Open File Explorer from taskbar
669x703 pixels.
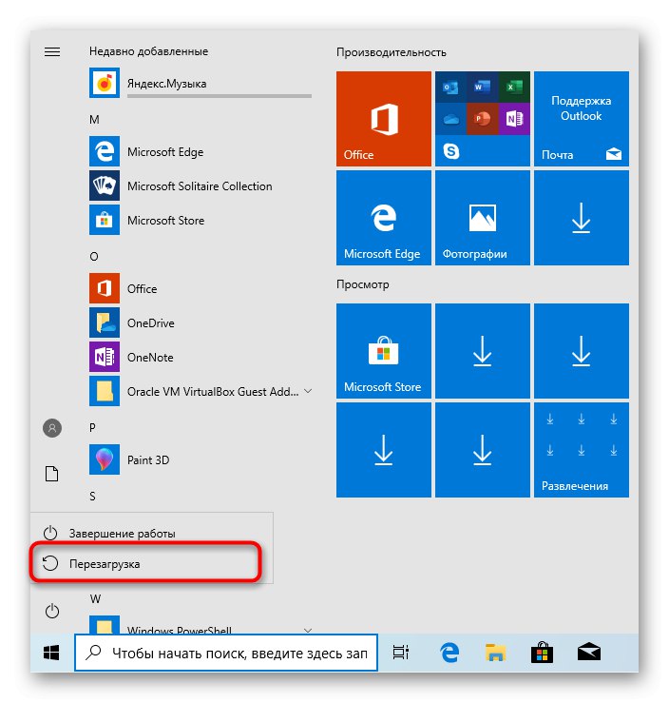(x=495, y=653)
